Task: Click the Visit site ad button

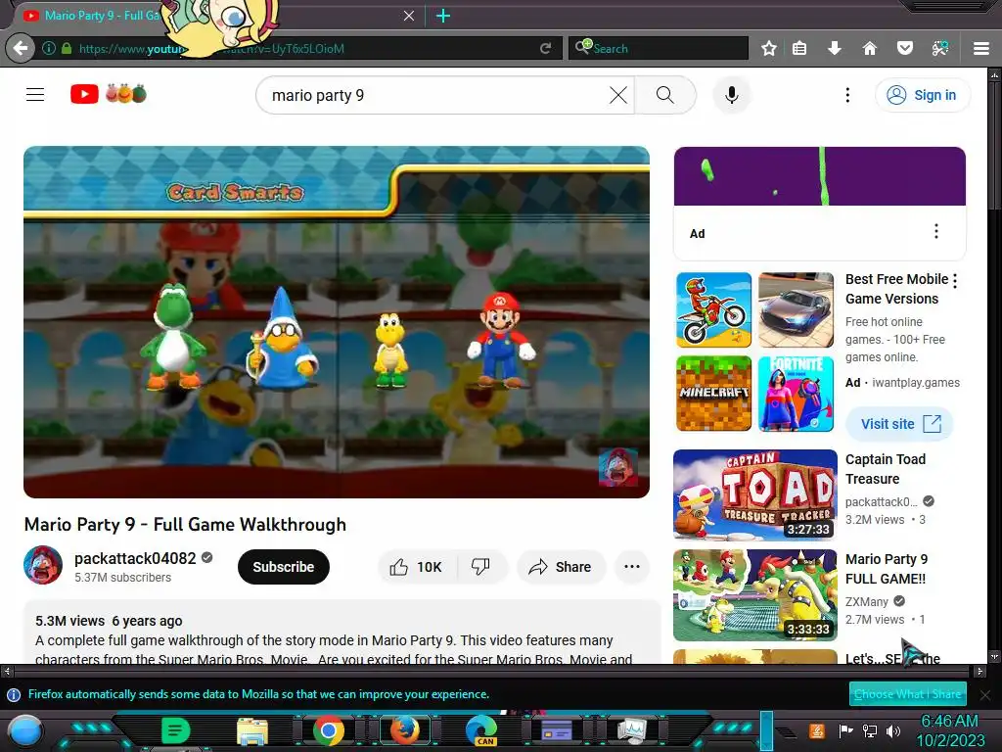Action: pyautogui.click(x=900, y=424)
